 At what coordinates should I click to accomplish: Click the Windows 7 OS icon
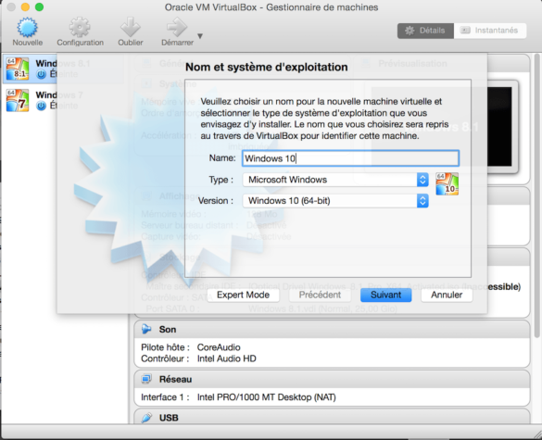point(18,100)
